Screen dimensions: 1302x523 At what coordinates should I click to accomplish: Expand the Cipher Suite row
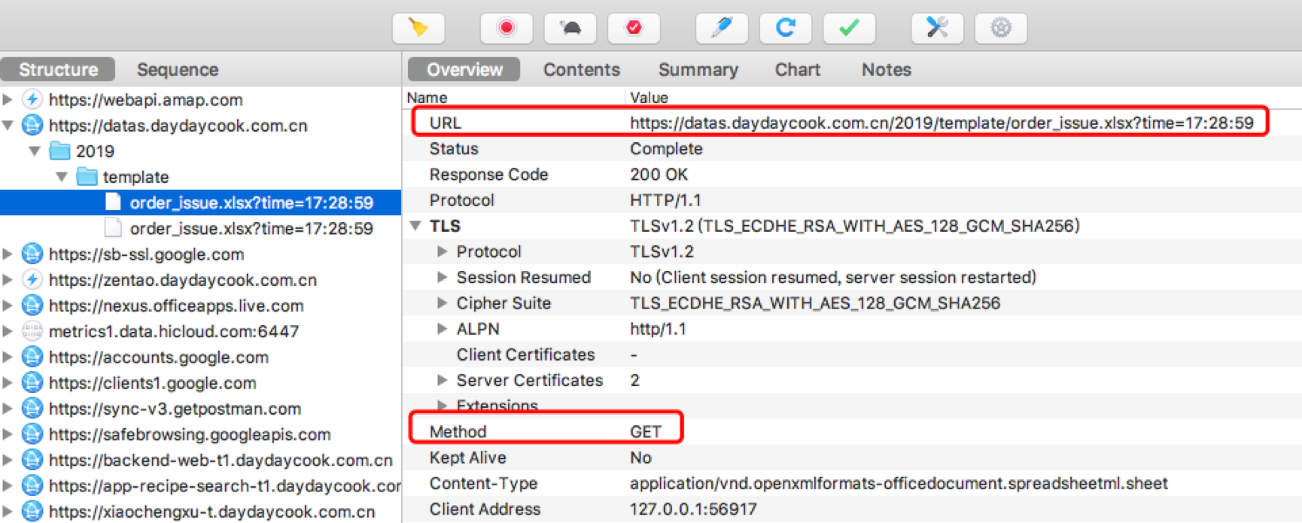[x=443, y=303]
